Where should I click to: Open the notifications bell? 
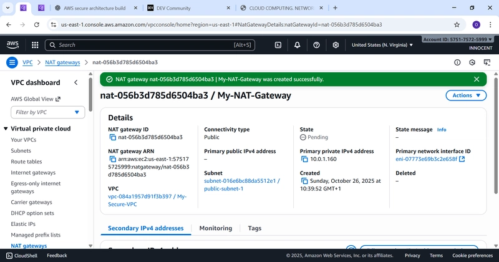297,45
